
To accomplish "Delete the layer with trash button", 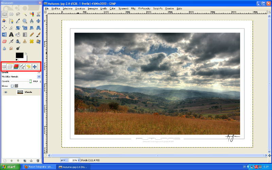I will (38, 160).
